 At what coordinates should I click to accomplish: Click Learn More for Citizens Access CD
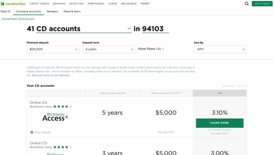[219, 123]
